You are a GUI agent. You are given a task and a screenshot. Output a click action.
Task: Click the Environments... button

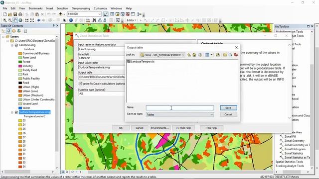tap(159, 128)
